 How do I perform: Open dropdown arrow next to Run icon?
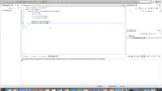pyautogui.click(x=22, y=2)
